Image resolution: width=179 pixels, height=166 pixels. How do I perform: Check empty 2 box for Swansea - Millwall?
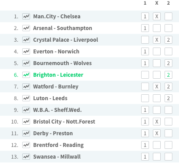coord(168,157)
